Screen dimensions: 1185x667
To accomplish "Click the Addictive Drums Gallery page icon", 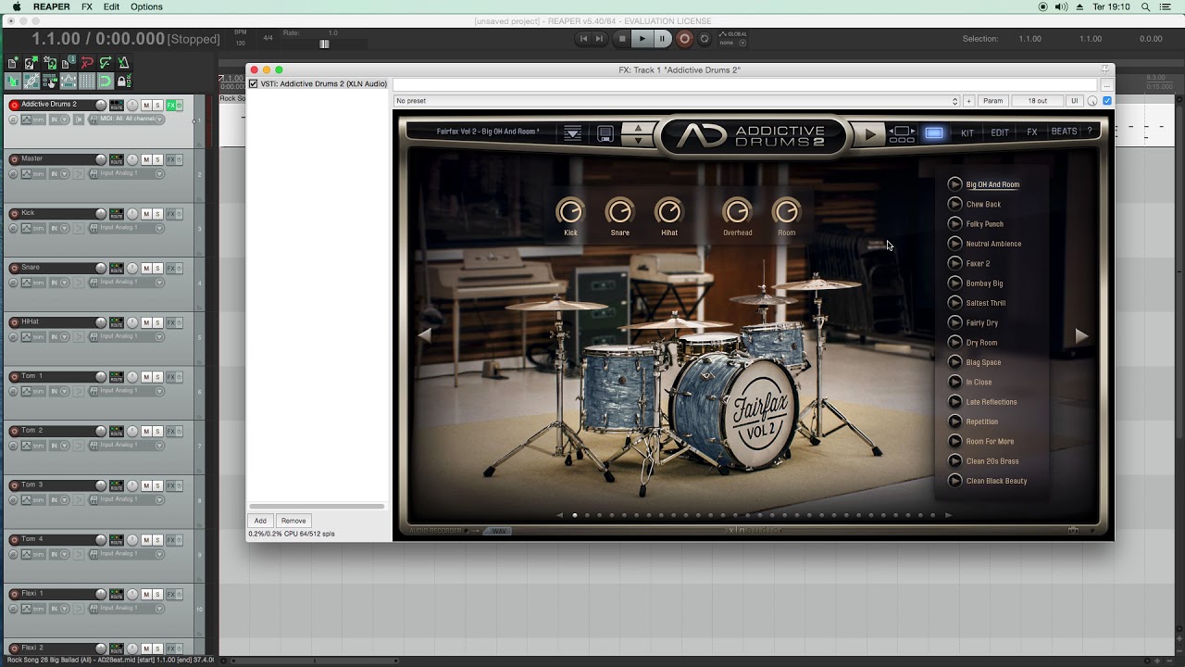I will [934, 133].
